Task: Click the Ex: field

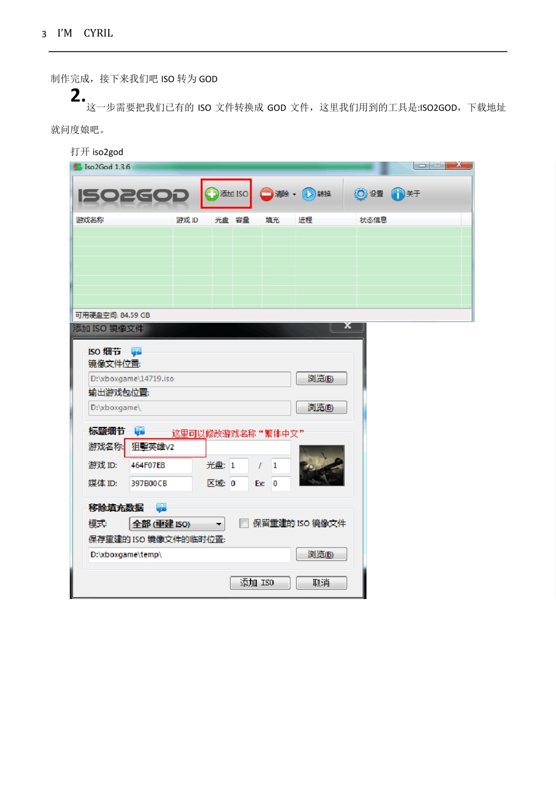Action: (x=281, y=484)
